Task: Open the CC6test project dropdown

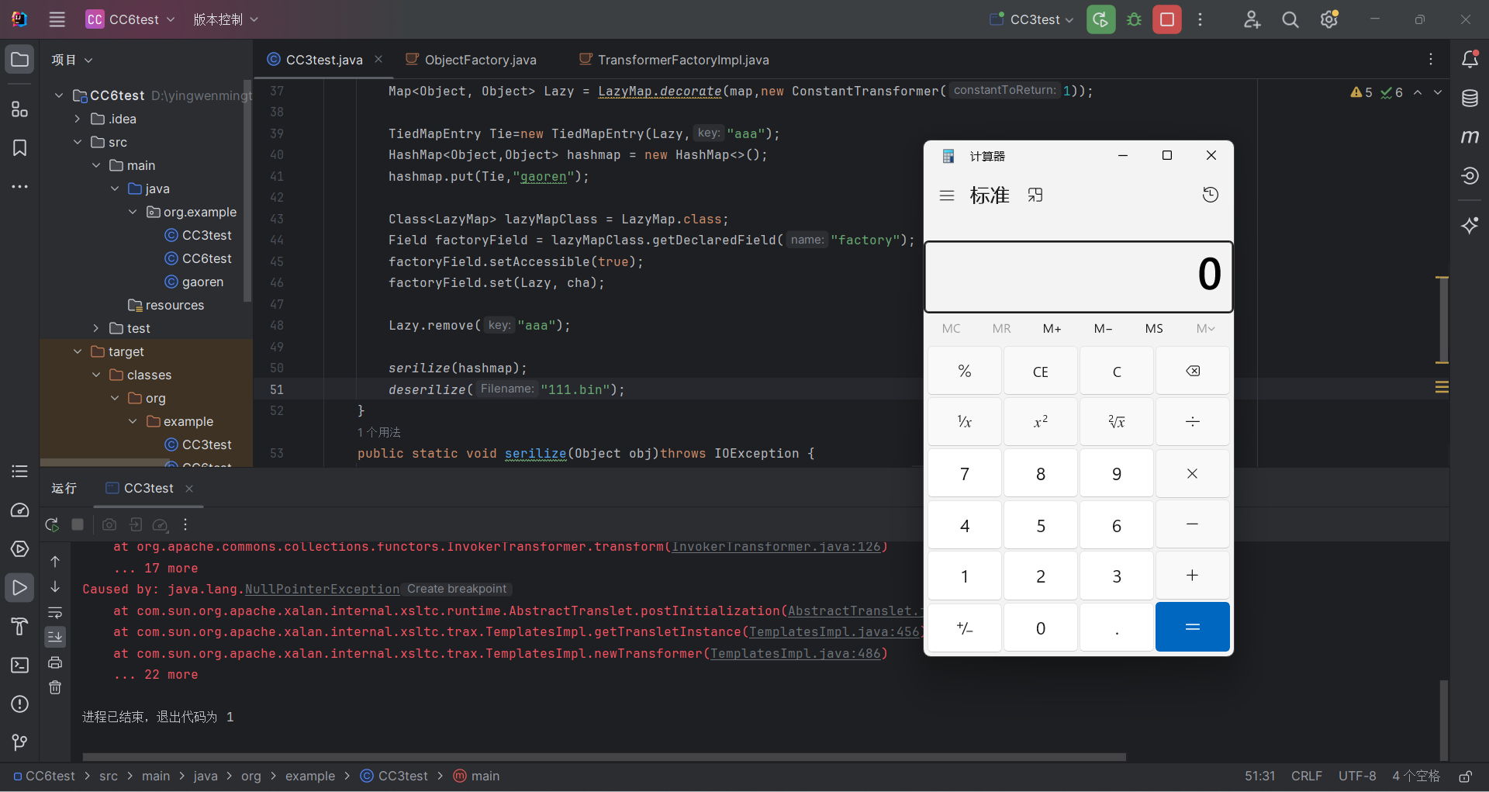Action: click(130, 19)
